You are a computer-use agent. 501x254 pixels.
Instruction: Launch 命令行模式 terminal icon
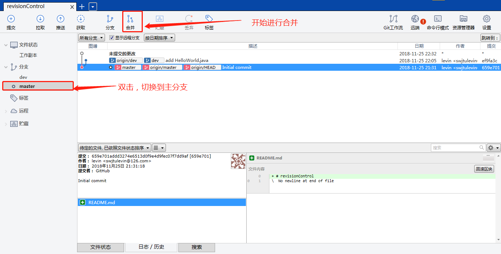(438, 19)
